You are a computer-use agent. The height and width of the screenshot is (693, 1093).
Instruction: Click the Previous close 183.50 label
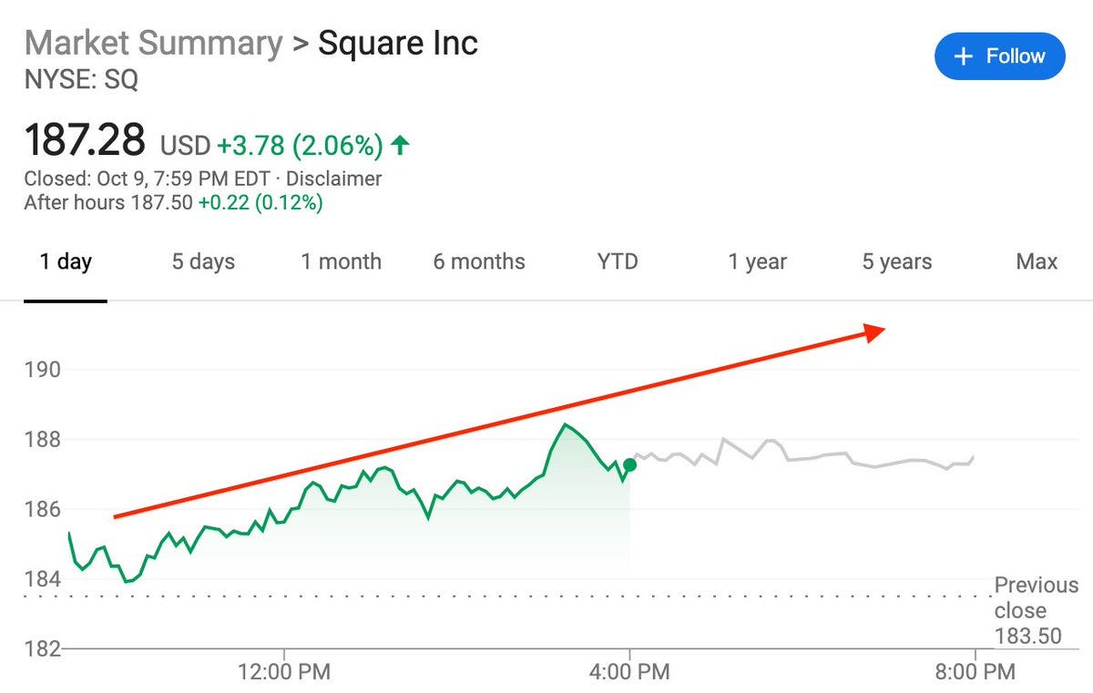1036,610
